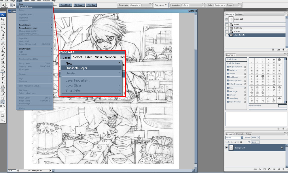This screenshot has height=173, width=288.
Task: Select the Crop tool
Action: [3, 35]
